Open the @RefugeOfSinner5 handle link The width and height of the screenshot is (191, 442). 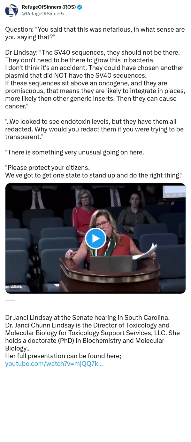tap(43, 13)
